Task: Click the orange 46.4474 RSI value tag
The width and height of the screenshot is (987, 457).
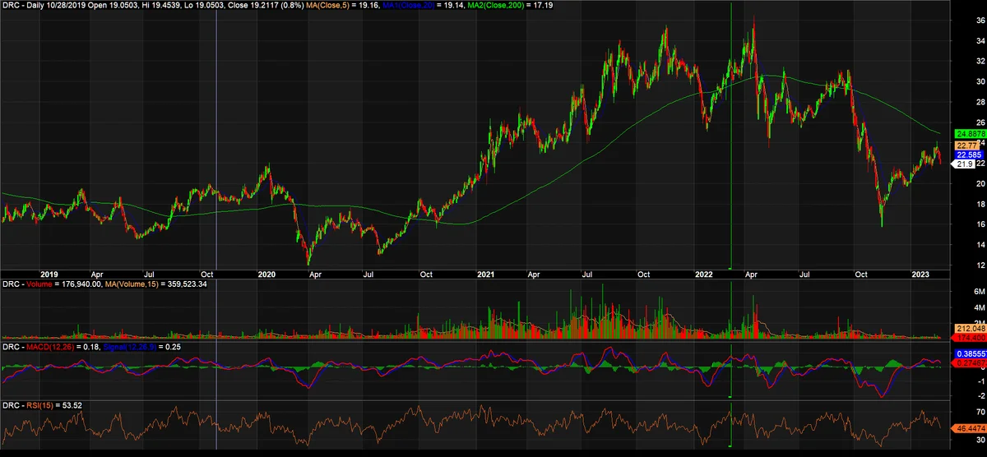Action: point(968,429)
